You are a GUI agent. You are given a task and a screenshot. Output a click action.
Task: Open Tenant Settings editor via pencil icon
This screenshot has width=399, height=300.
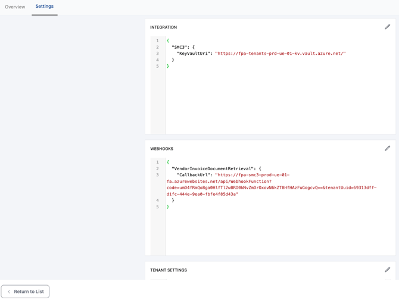(x=387, y=270)
